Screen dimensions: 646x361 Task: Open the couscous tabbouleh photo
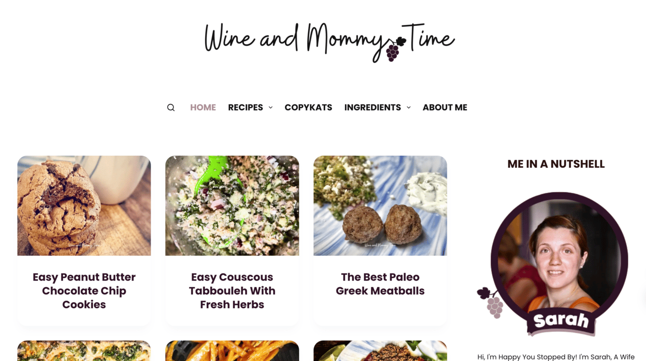coord(232,206)
